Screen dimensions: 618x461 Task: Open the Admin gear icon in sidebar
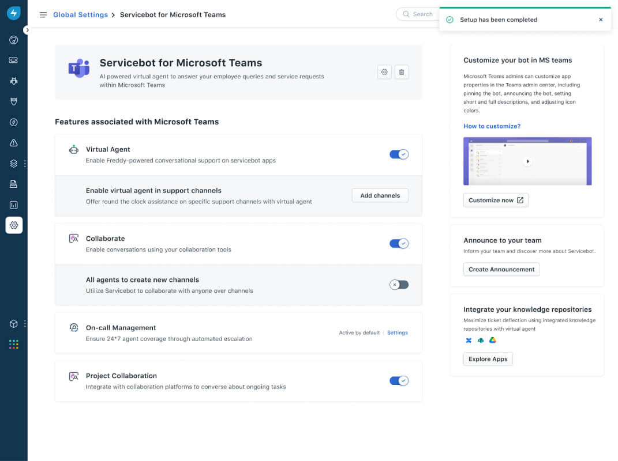pyautogui.click(x=14, y=225)
